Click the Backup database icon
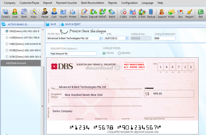206x135 pixels. [151, 13]
